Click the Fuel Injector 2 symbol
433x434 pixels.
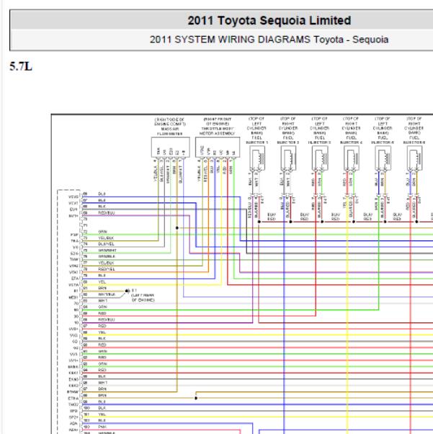click(x=288, y=158)
